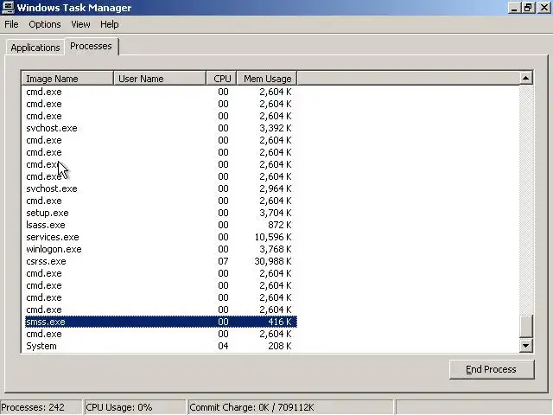Click the Processes: 242 status entry
This screenshot has width=553, height=415.
(41, 407)
